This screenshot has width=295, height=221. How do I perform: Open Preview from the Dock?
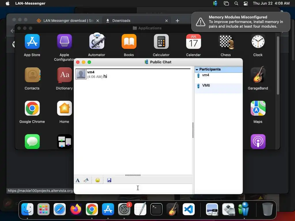212,209
